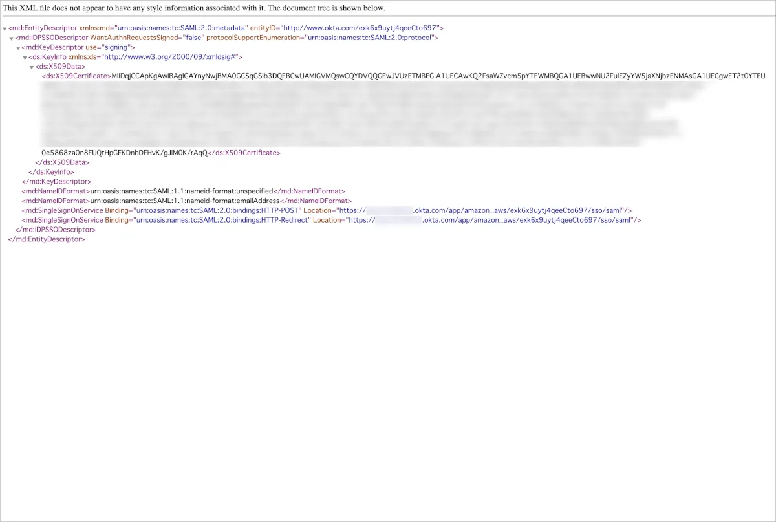776x522 pixels.
Task: Click the entityID value http://www.okta.com/exk6x9uytj4qeeCto697
Action: tap(360, 28)
